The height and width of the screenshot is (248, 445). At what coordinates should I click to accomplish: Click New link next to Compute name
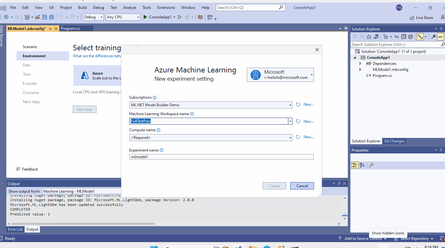coord(309,137)
